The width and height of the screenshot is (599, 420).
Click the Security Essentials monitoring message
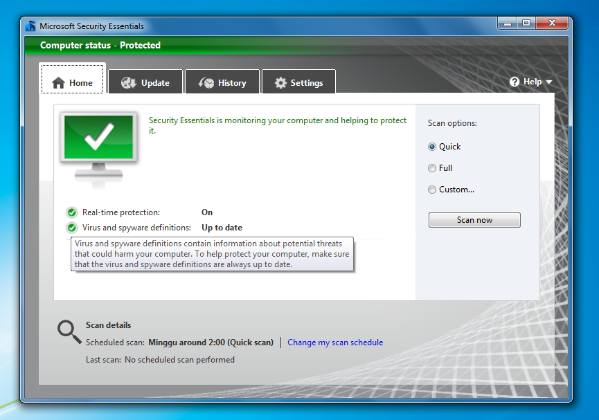(278, 125)
